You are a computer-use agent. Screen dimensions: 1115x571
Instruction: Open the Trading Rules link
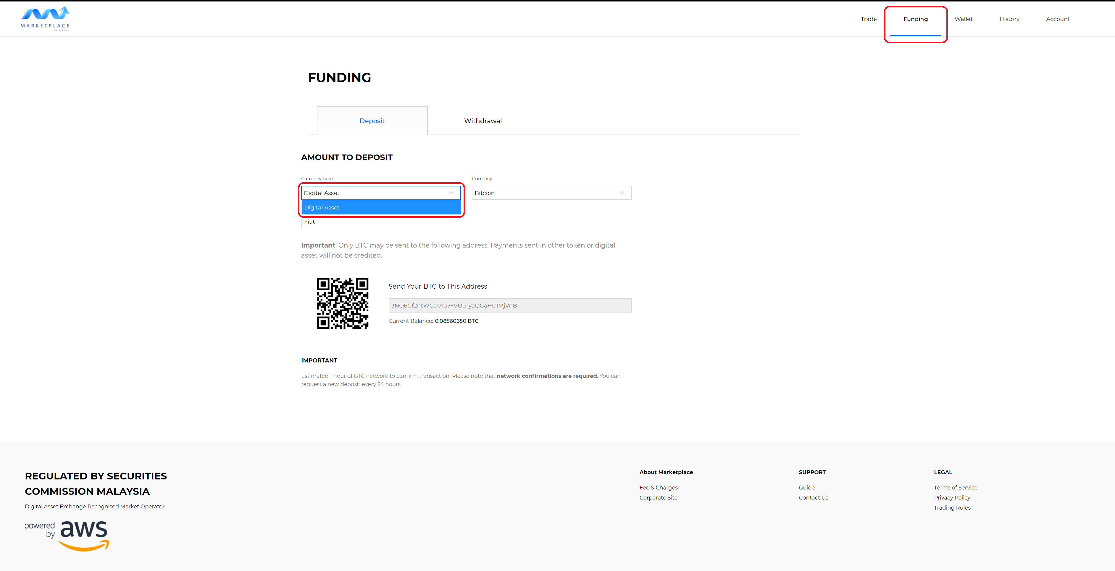pos(952,507)
